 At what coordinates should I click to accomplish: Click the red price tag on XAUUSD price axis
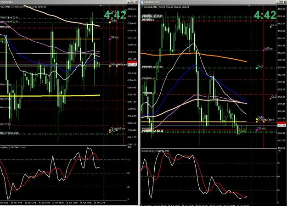pyautogui.click(x=281, y=122)
